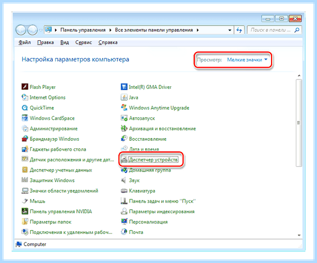Click the scrollbar down arrow
The height and width of the screenshot is (263, 317).
(x=299, y=235)
